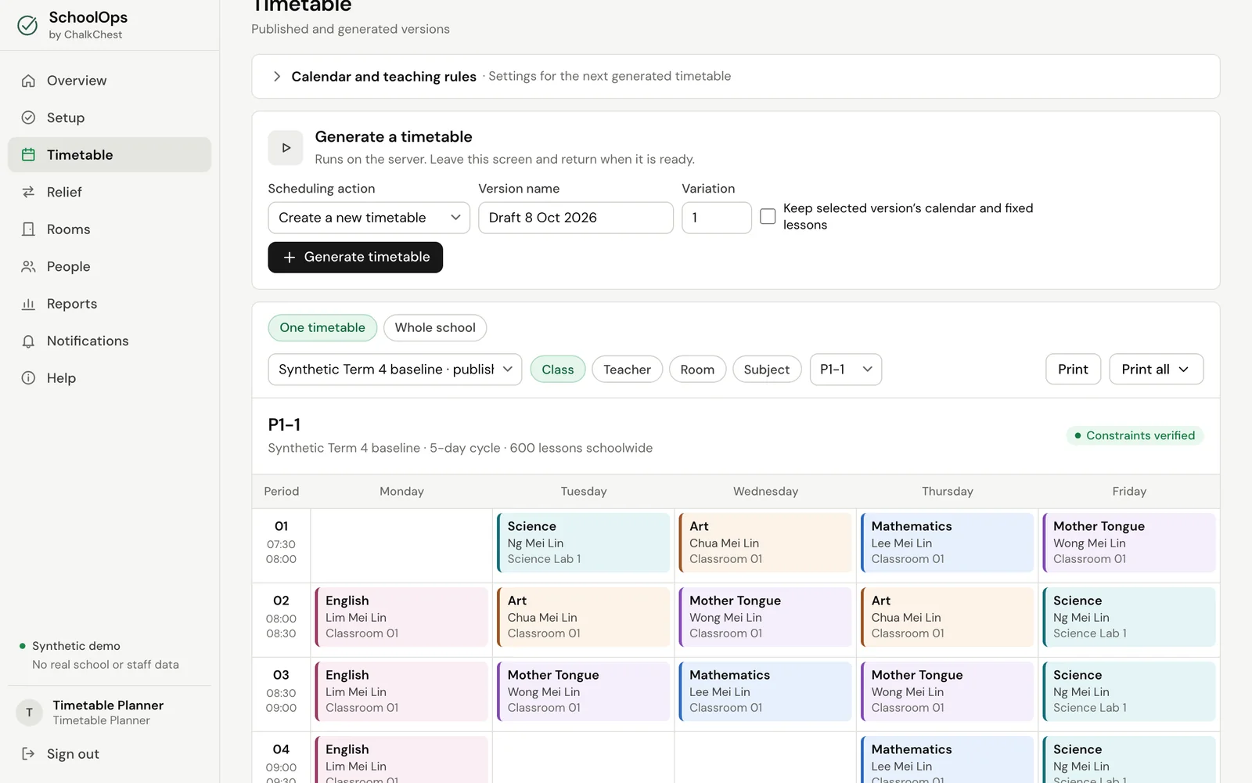Go to the Rooms menu text
The height and width of the screenshot is (783, 1252).
pos(69,229)
